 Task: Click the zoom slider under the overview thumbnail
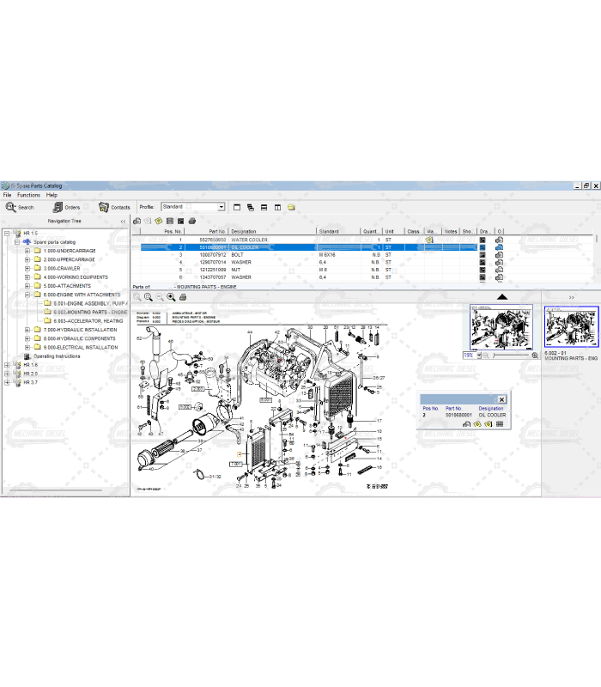tap(507, 355)
